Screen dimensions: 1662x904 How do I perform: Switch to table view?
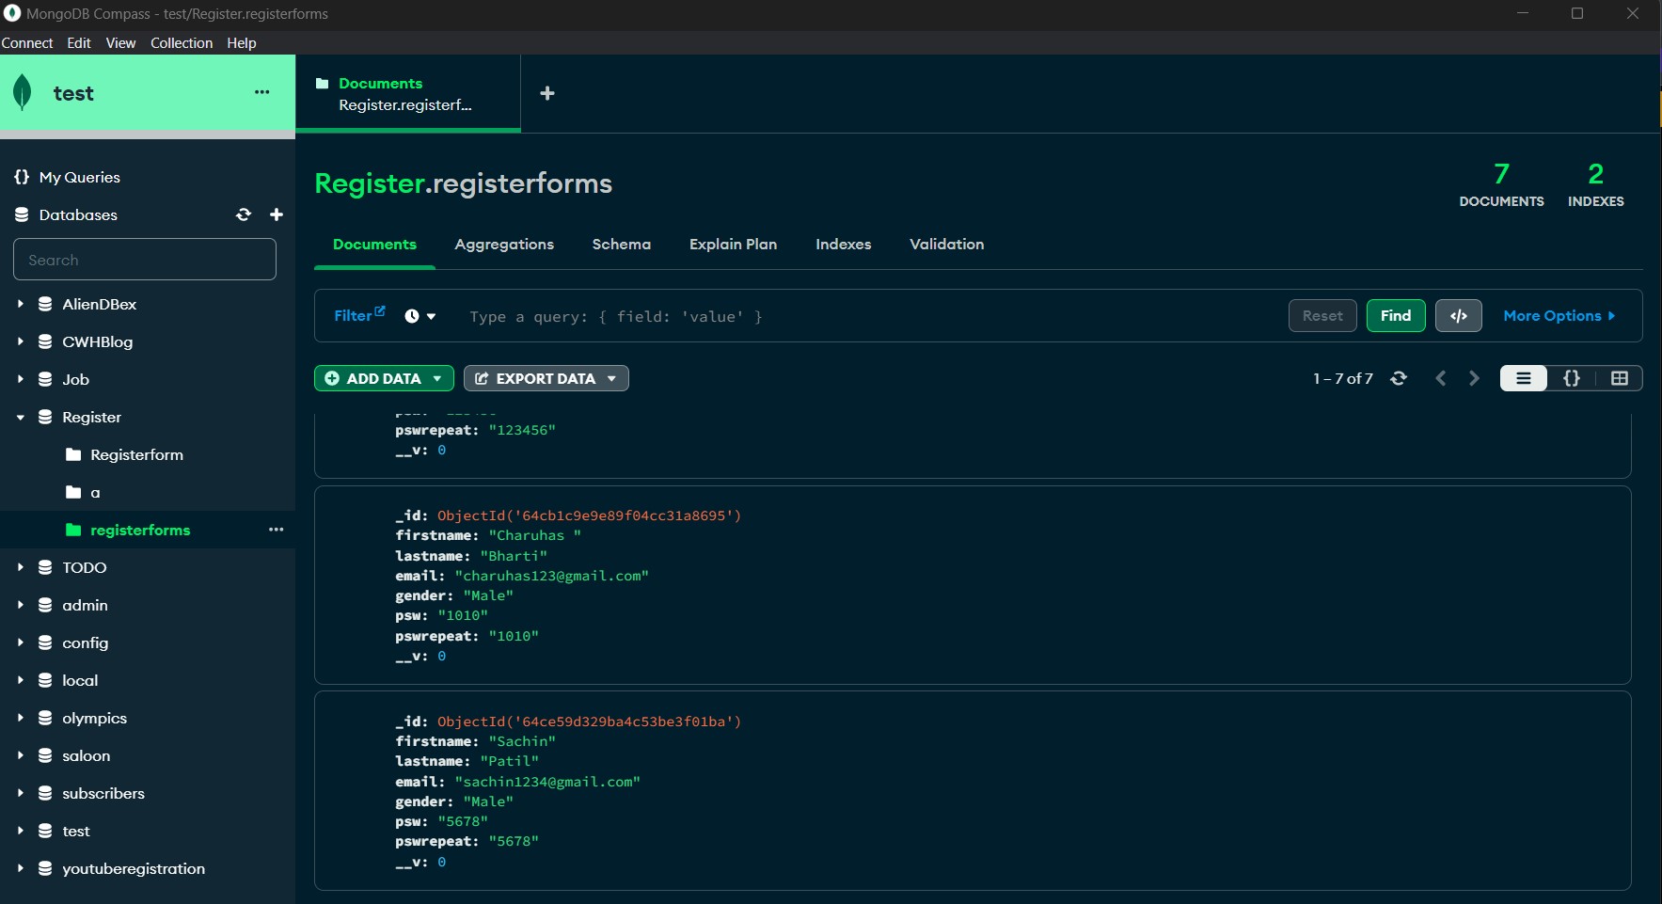tap(1620, 378)
